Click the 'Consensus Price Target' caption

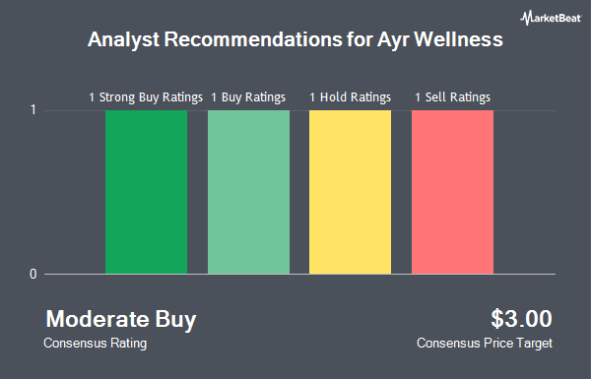click(x=485, y=344)
